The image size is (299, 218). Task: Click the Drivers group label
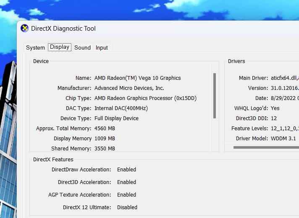tap(236, 61)
